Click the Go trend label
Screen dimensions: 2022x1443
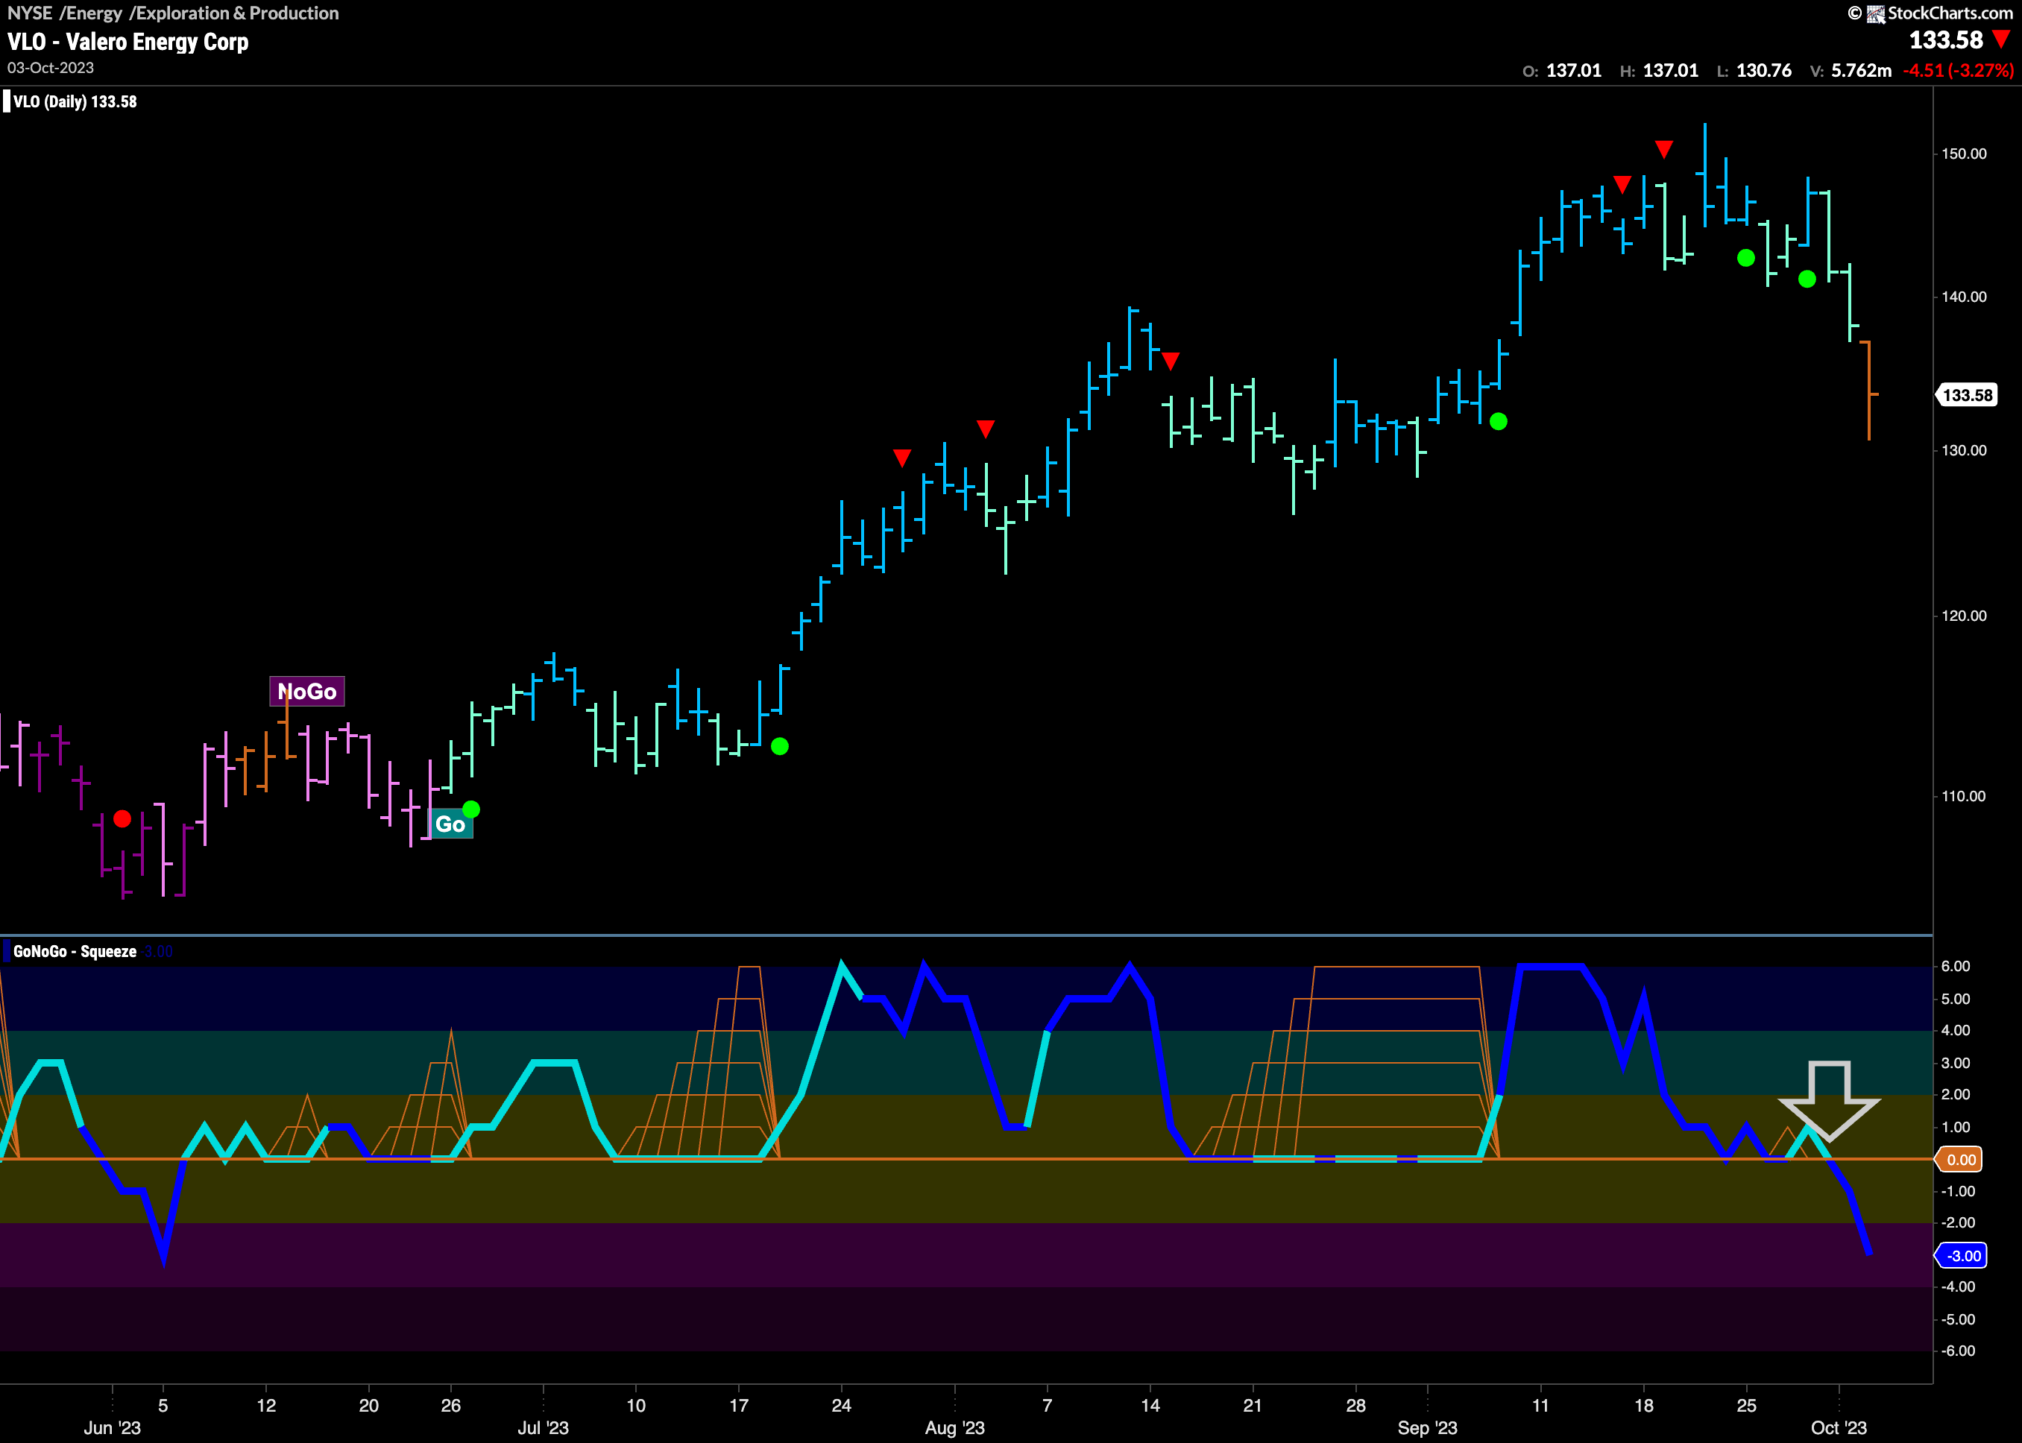point(450,824)
